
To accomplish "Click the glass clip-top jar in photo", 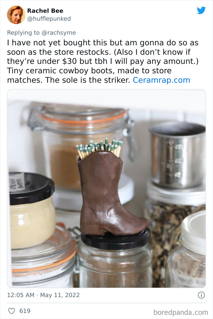I will 82,148.
